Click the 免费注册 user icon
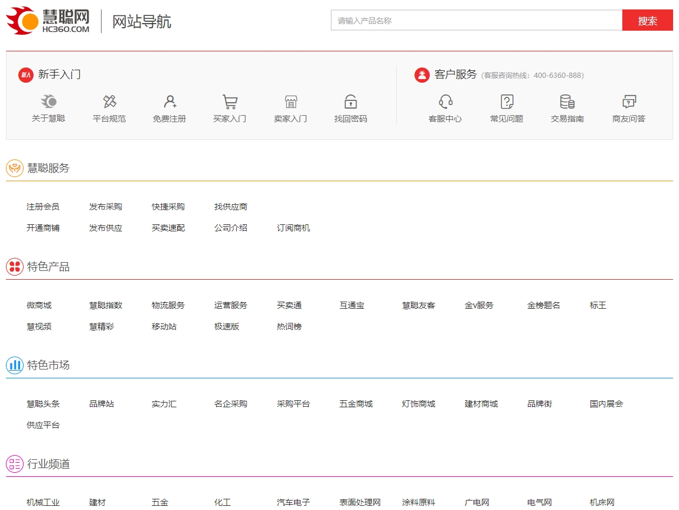The image size is (679, 510). (170, 102)
